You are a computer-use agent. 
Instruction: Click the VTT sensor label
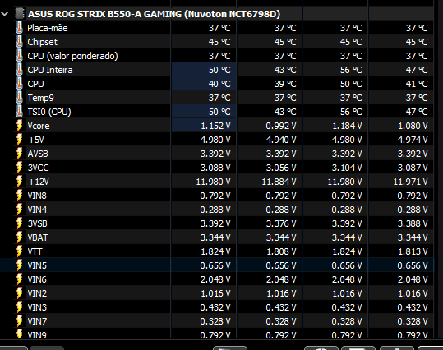pyautogui.click(x=35, y=251)
